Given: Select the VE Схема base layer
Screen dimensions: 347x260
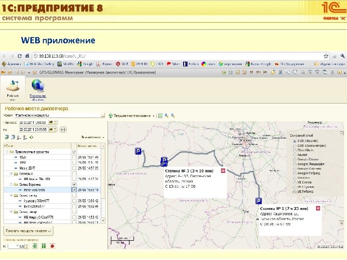Looking at the screenshot, I should coord(294,182).
